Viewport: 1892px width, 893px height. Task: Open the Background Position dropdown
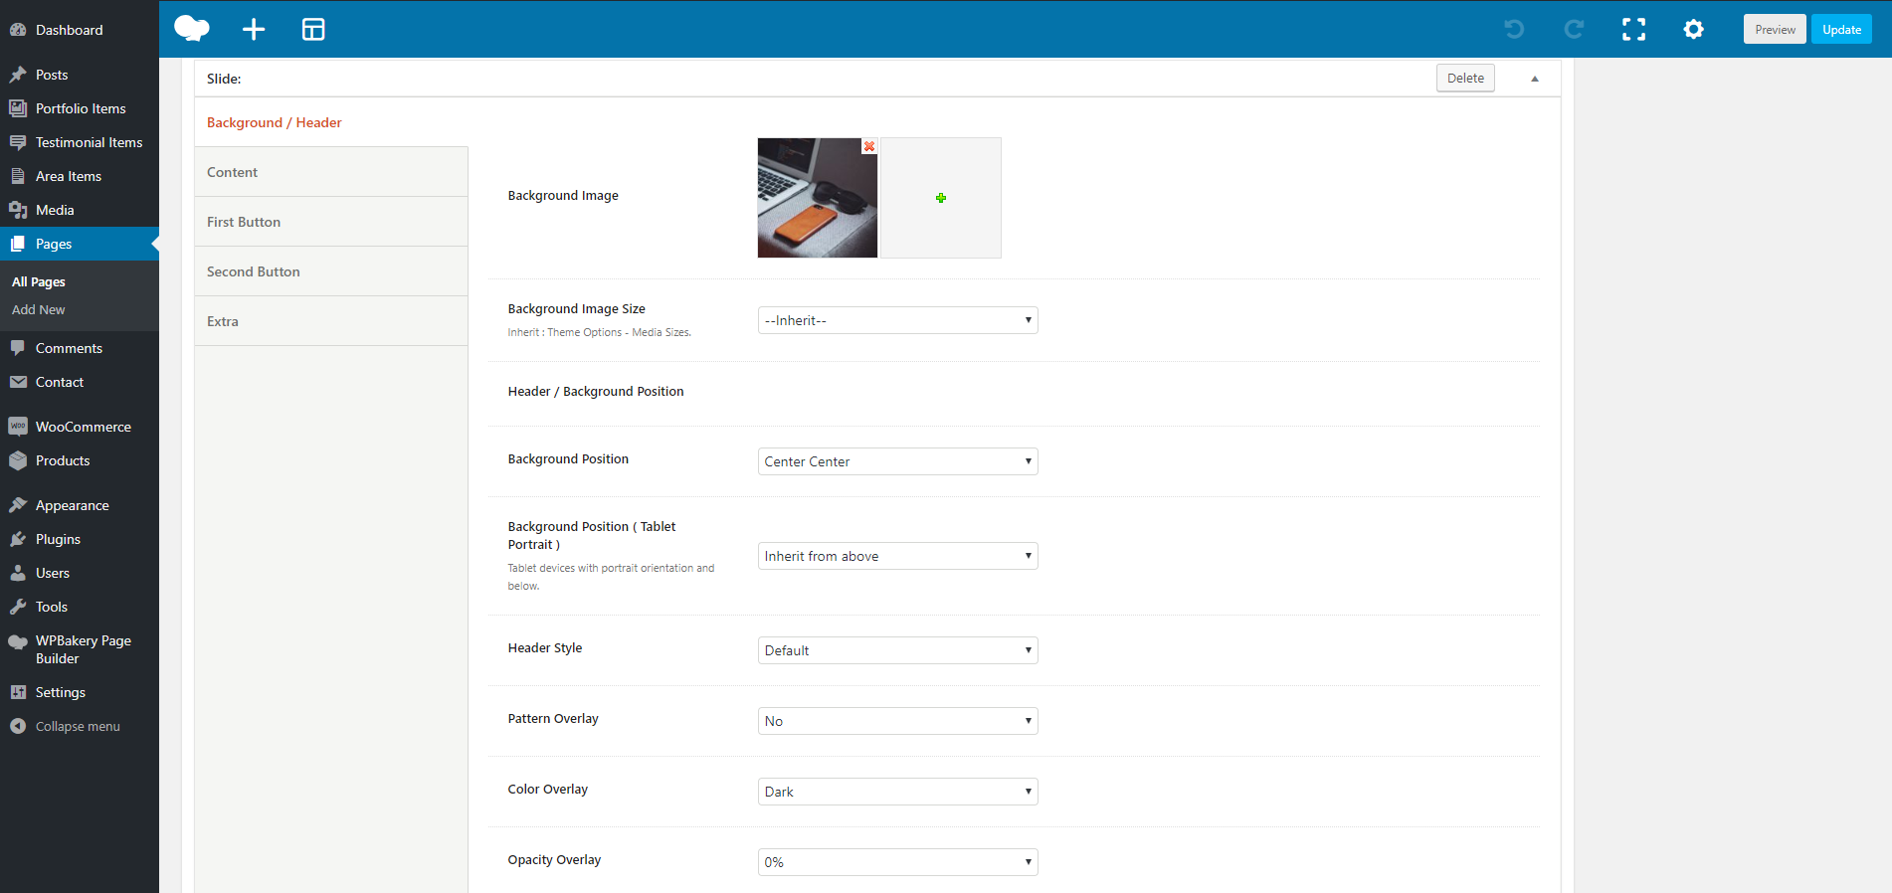point(897,461)
